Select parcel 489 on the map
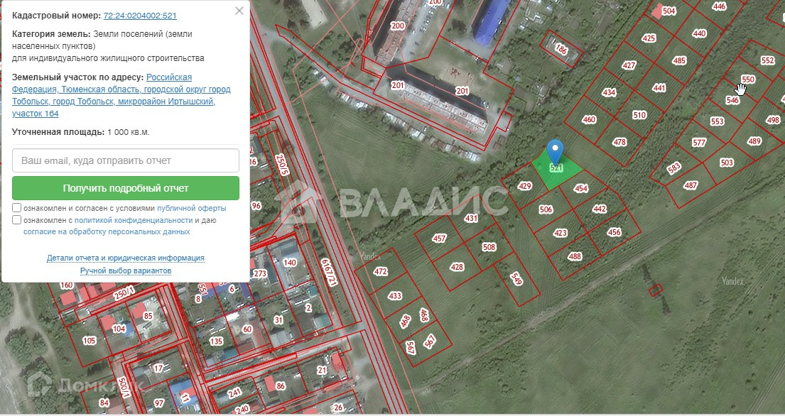The image size is (785, 416). point(754,141)
